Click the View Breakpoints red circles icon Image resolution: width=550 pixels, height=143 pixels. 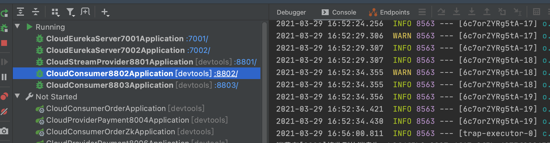pos(4,96)
